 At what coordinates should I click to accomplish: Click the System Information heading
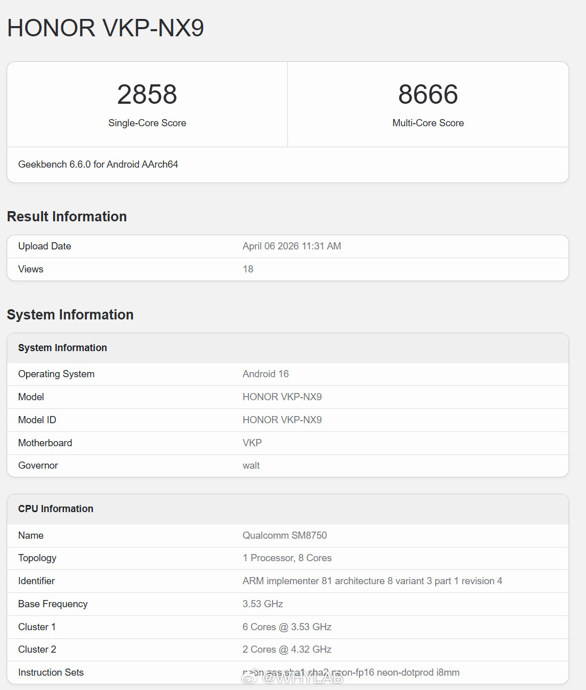coord(70,315)
